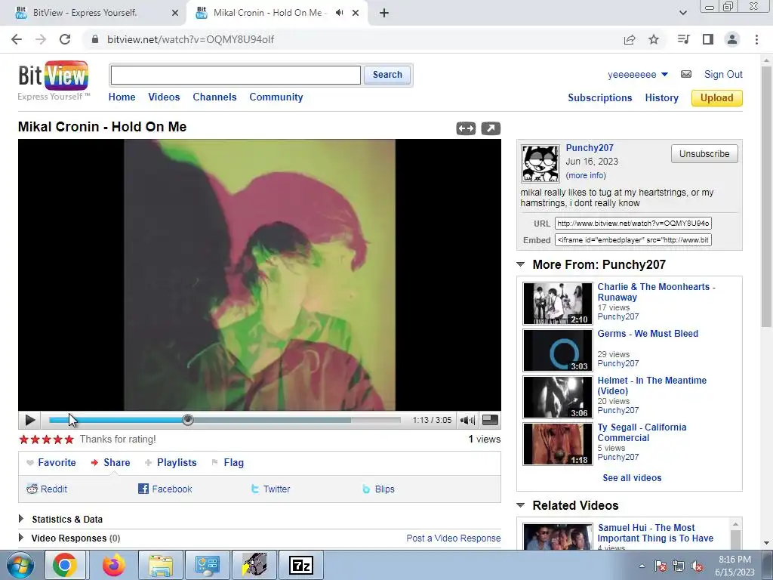773x580 pixels.
Task: Open the media control icon in Chrome toolbar
Action: 683,39
